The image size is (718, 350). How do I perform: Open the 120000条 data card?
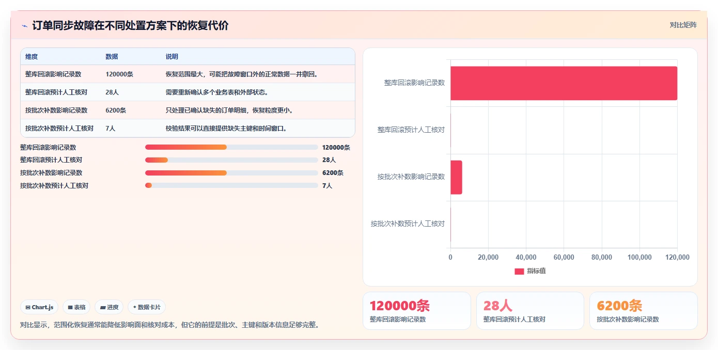tap(417, 311)
